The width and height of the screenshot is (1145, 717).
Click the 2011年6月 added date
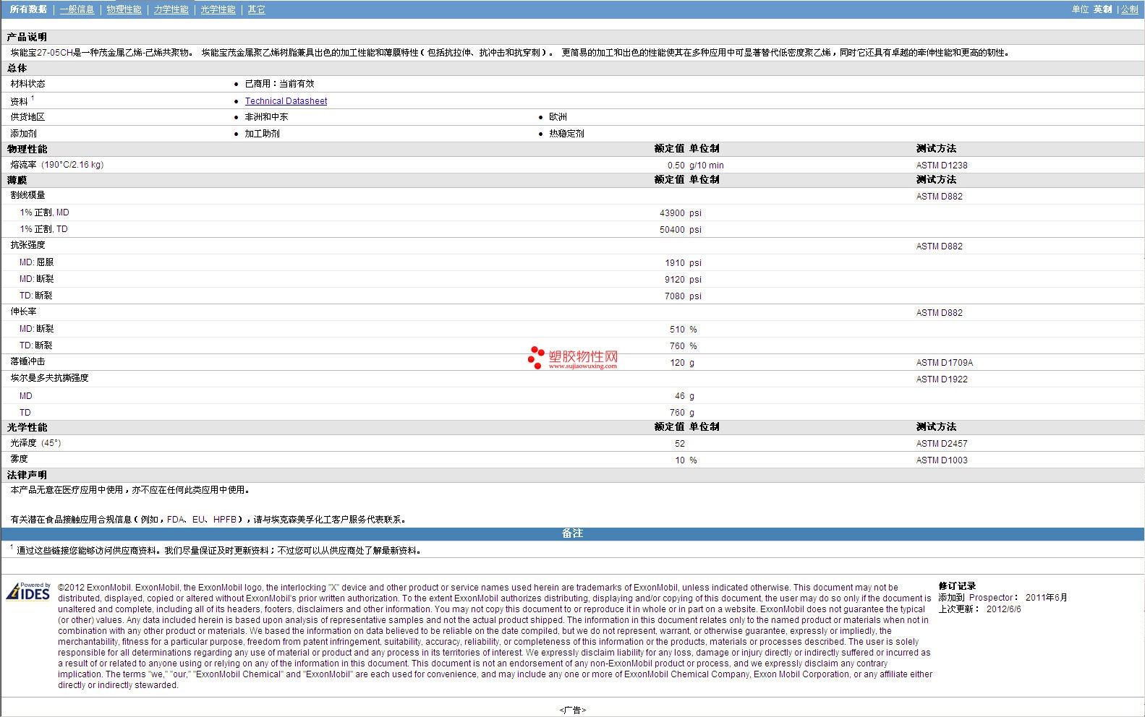click(1046, 598)
